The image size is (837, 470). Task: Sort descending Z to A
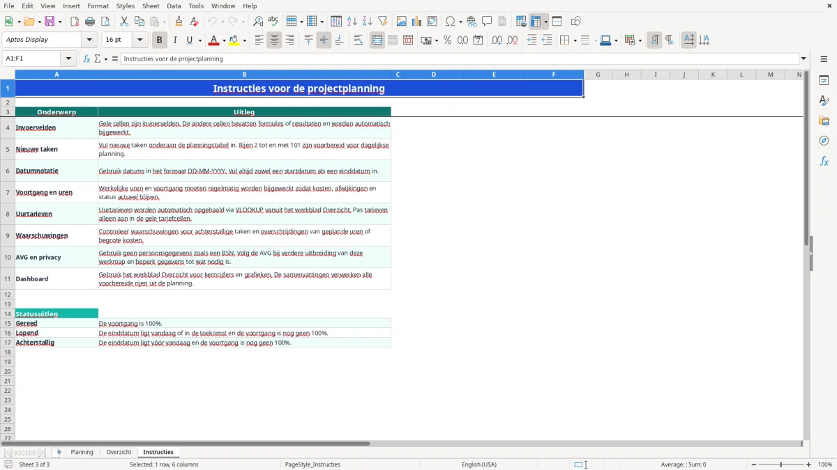368,22
